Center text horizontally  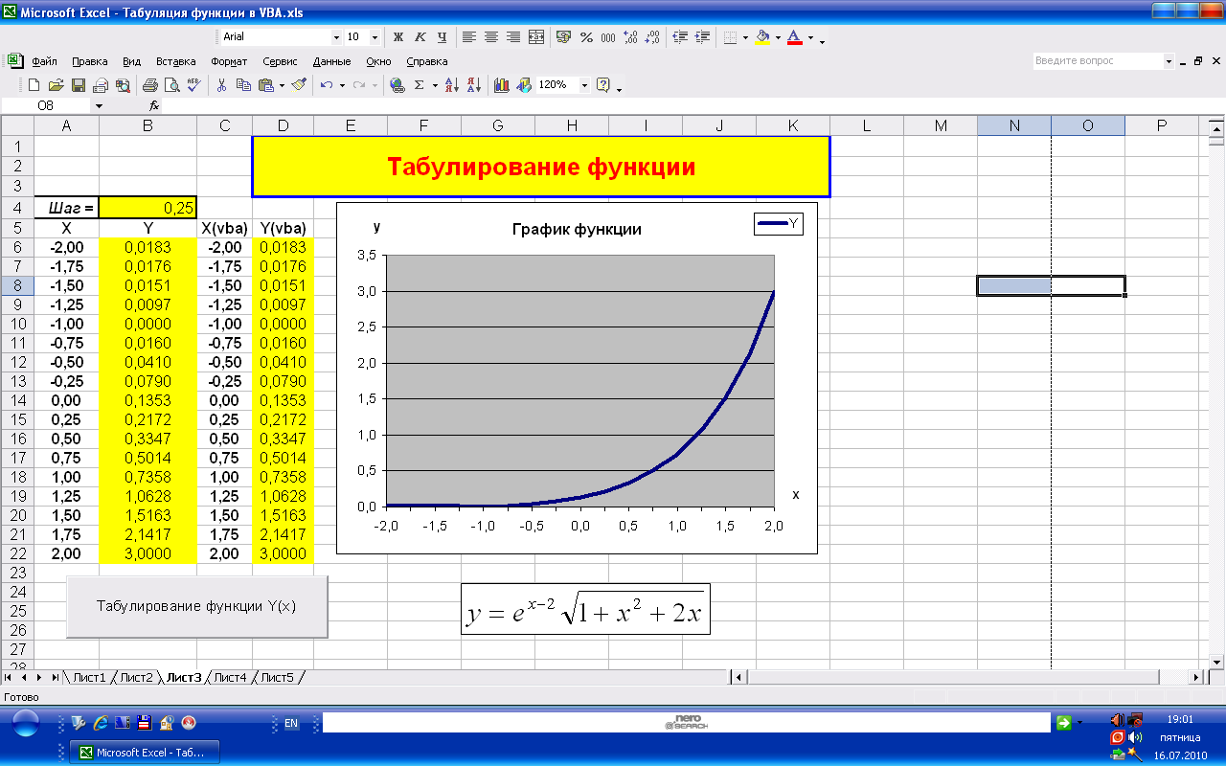point(491,37)
